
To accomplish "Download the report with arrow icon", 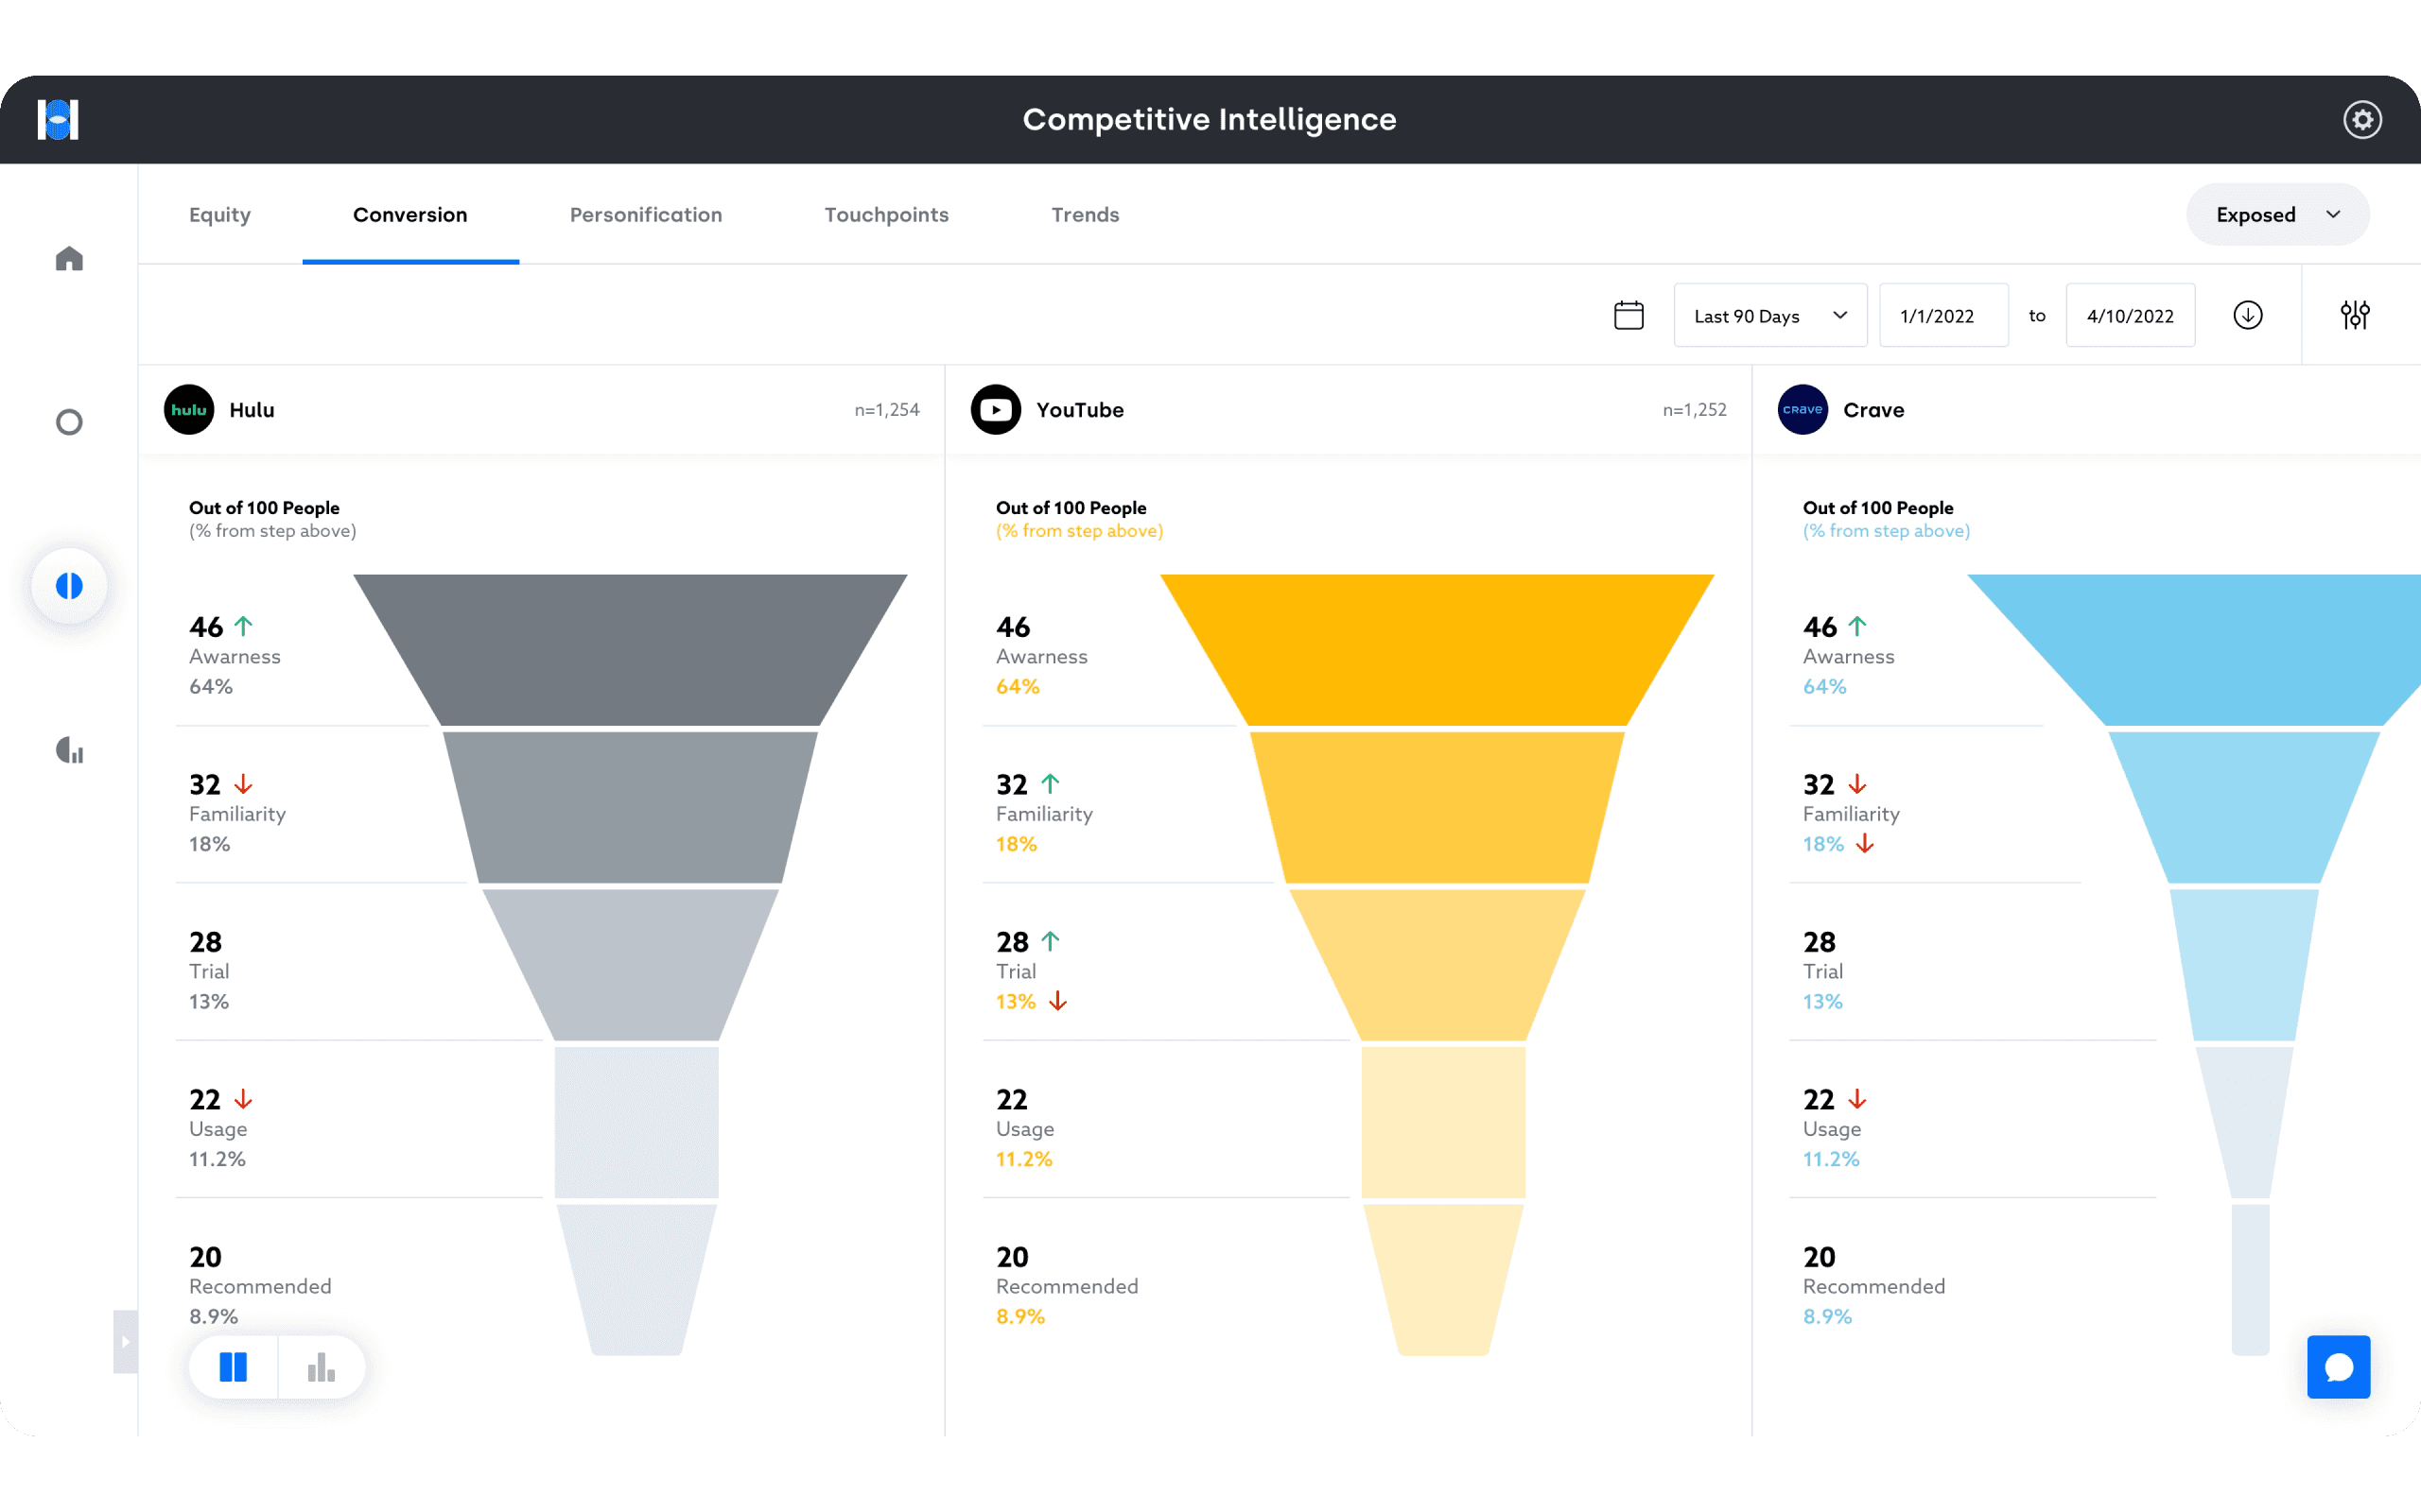I will click(2247, 315).
